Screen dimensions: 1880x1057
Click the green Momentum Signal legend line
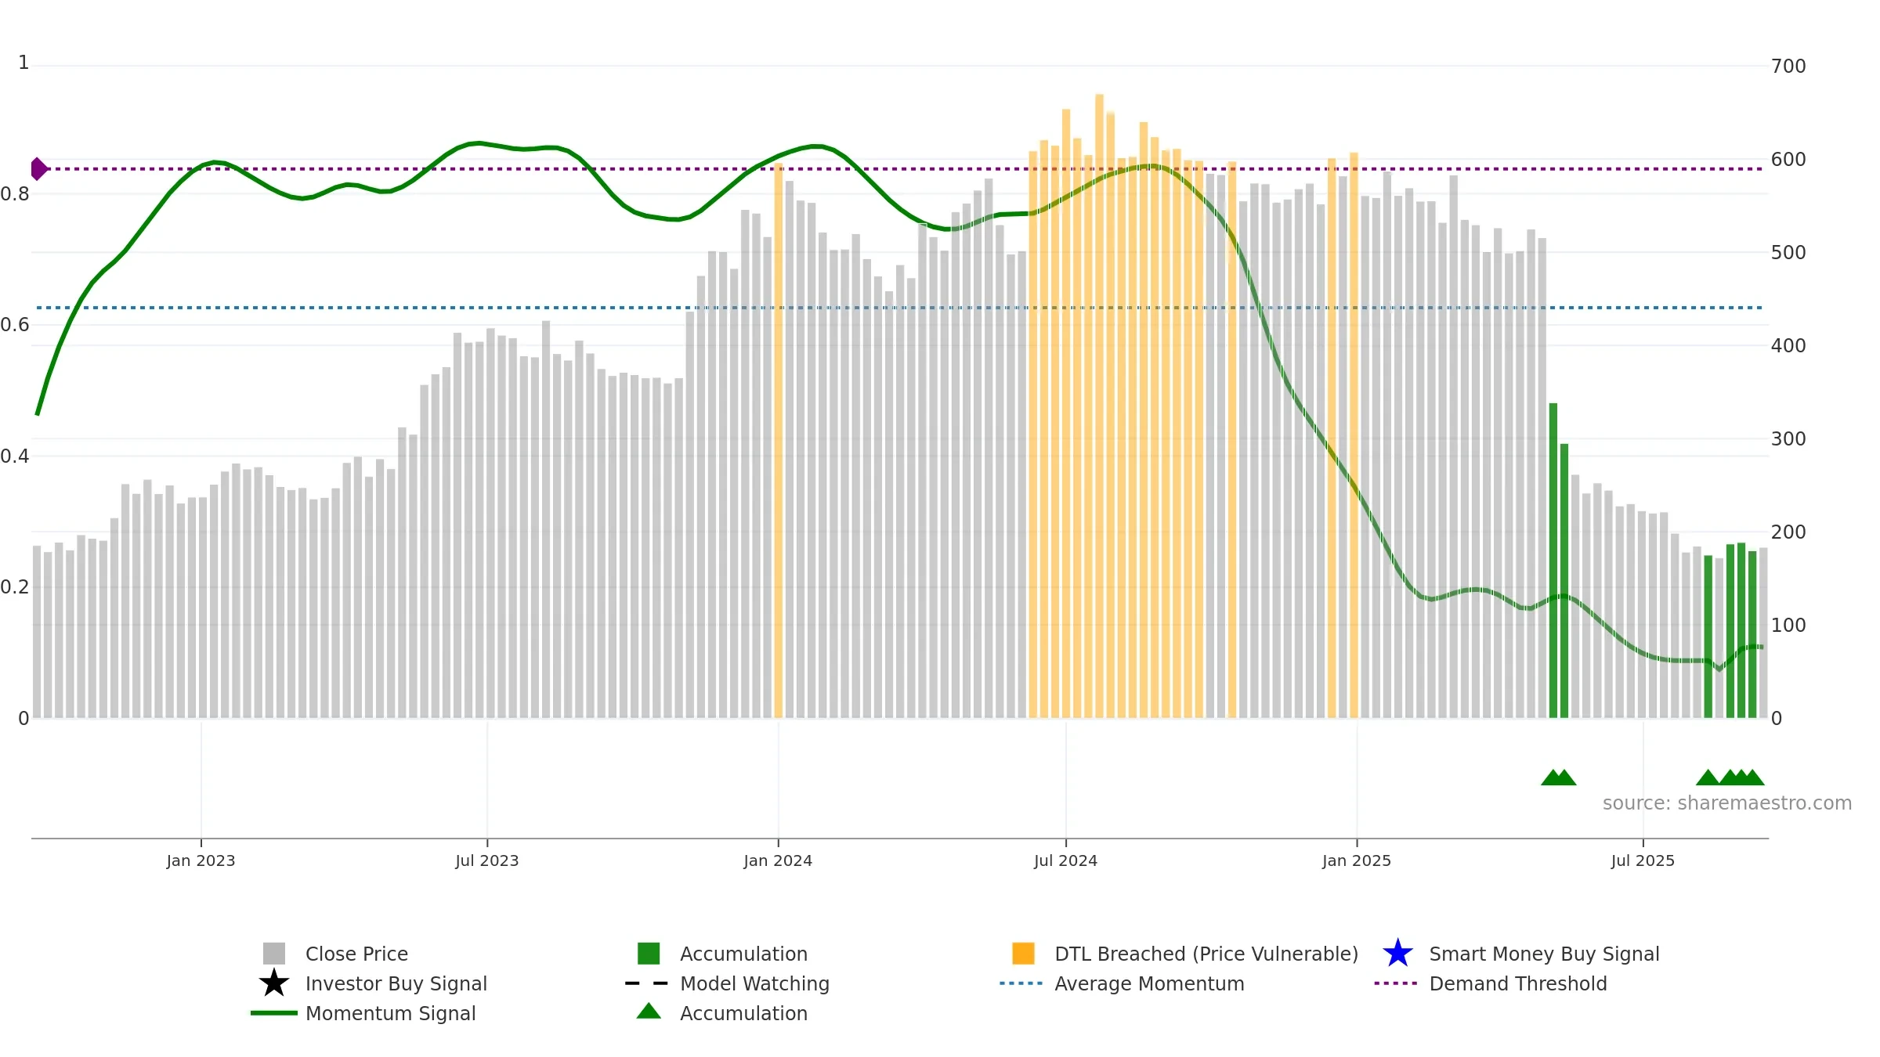pos(274,1013)
